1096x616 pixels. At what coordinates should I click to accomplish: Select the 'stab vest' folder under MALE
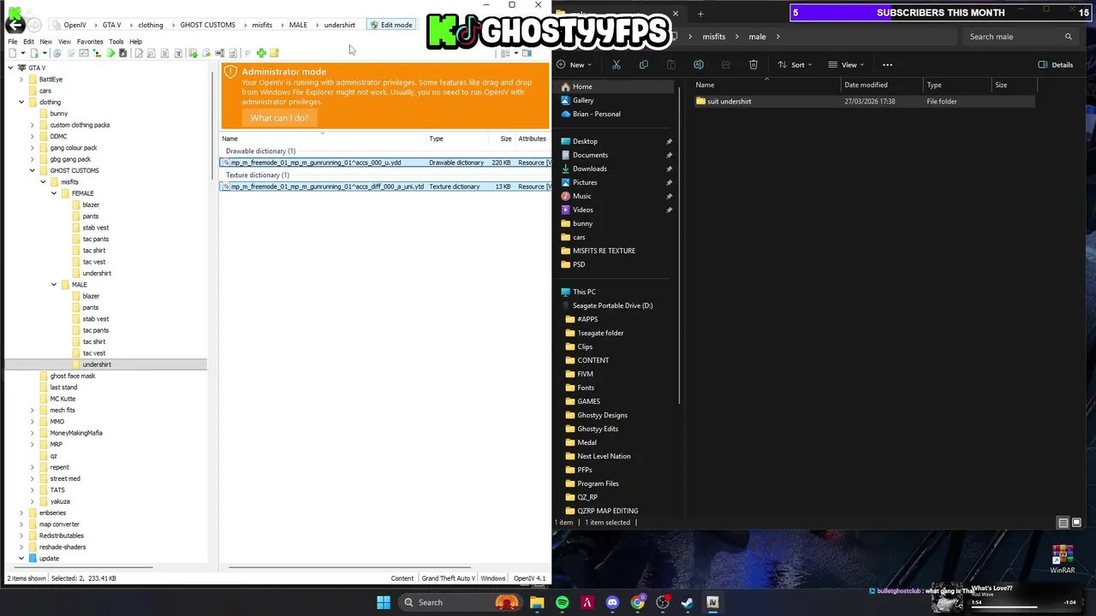96,319
